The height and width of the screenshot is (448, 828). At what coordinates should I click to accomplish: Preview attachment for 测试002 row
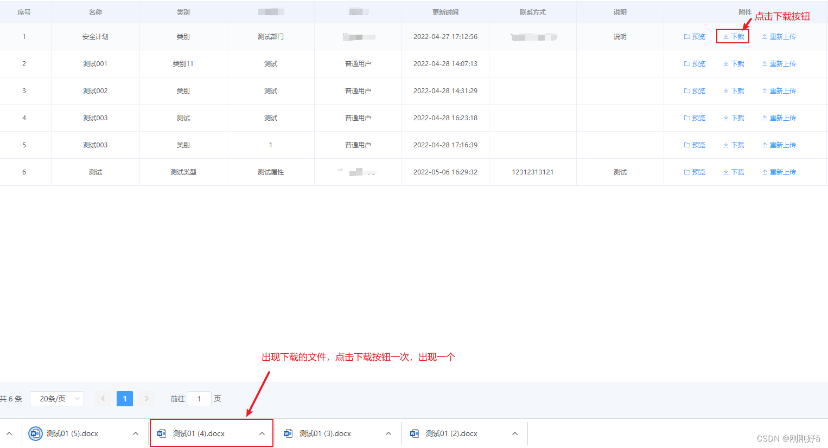(695, 91)
